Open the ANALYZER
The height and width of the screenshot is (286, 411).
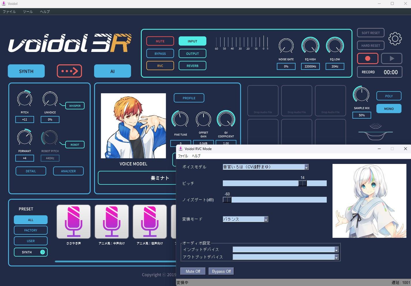point(68,171)
